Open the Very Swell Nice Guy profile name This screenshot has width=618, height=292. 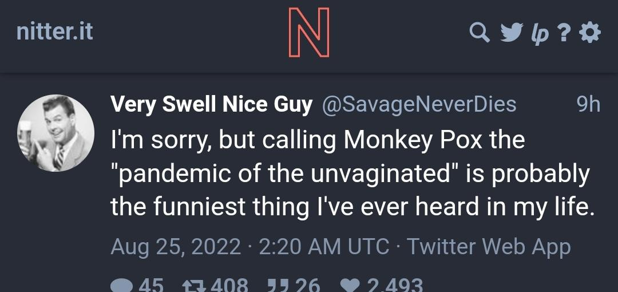click(211, 104)
